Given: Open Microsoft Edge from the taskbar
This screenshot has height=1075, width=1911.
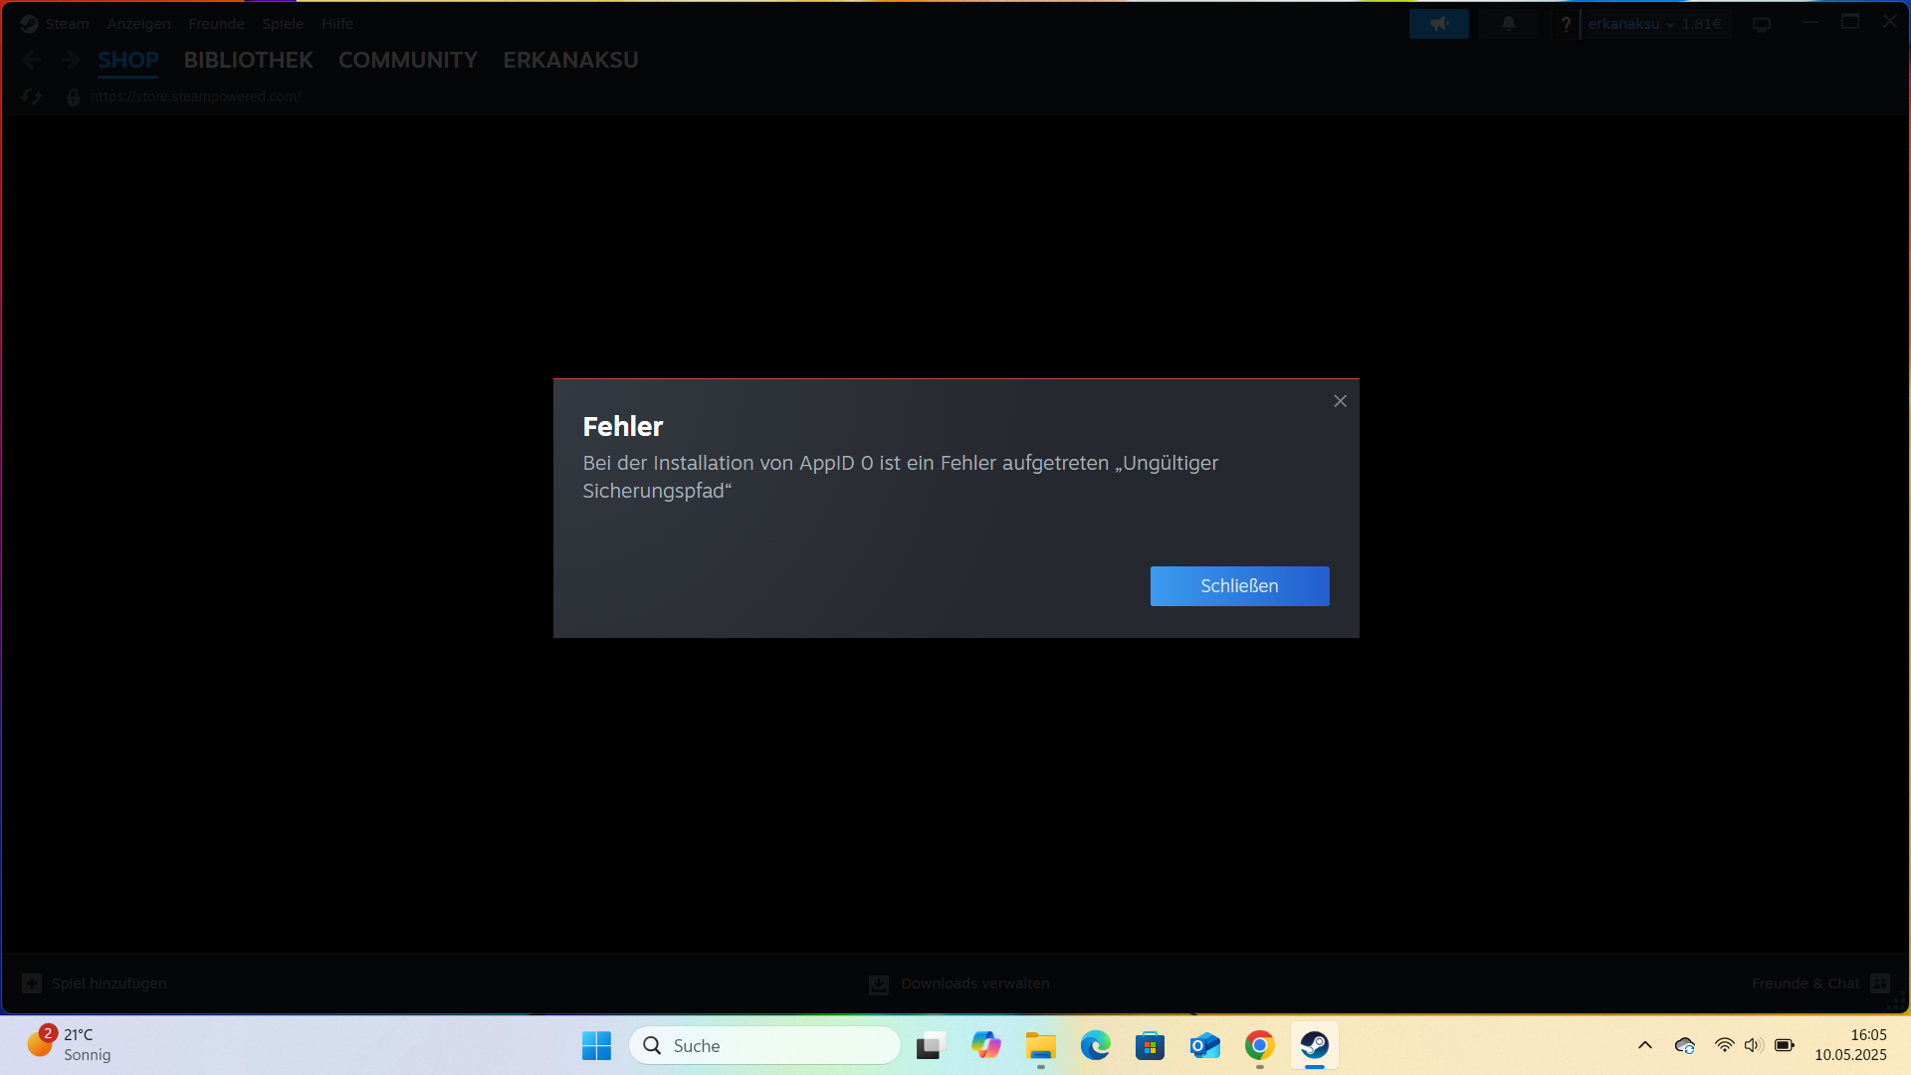Looking at the screenshot, I should click(x=1095, y=1045).
